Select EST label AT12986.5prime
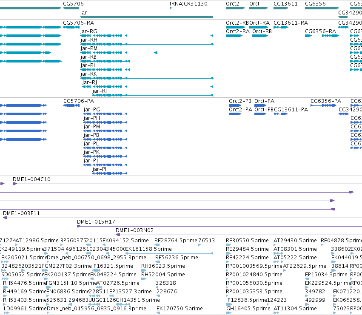This screenshot has width=362, height=315. pos(37,241)
